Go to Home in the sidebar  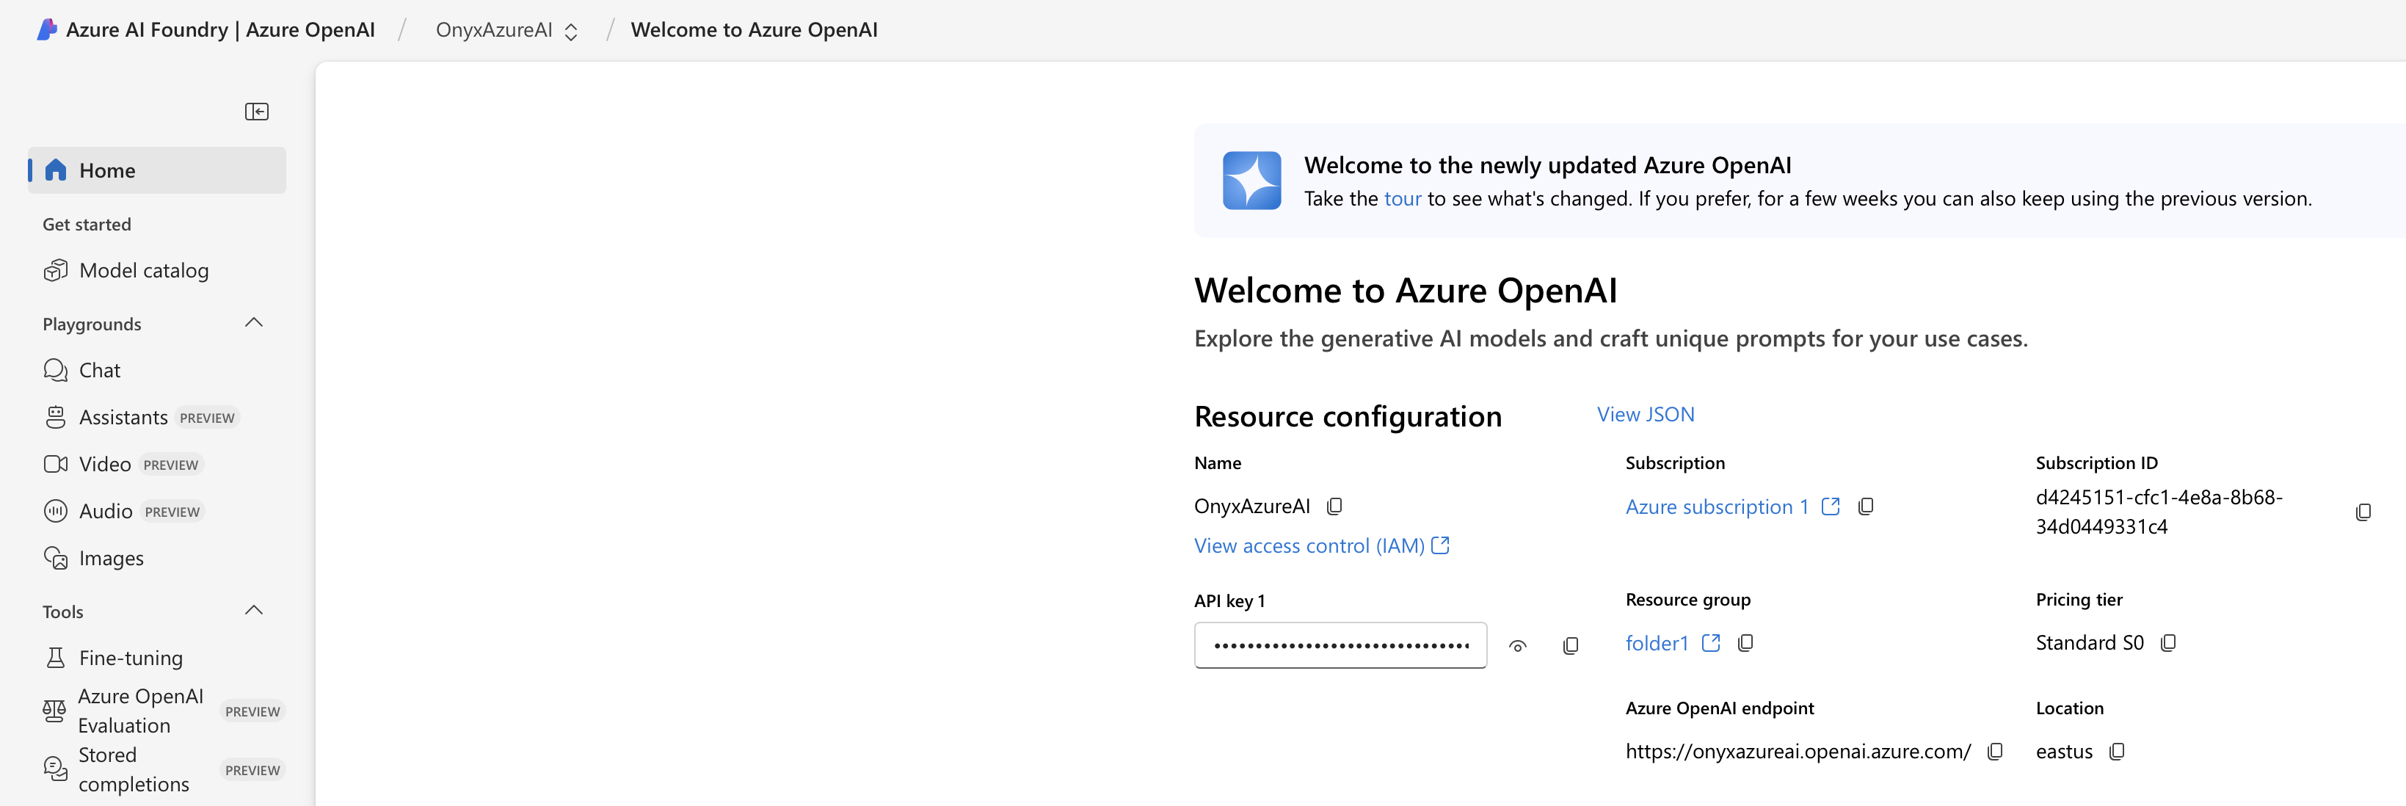tap(106, 170)
